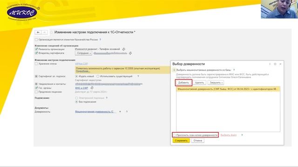Go back with the left arrow button
The height and width of the screenshot is (167, 298).
click(x=38, y=32)
